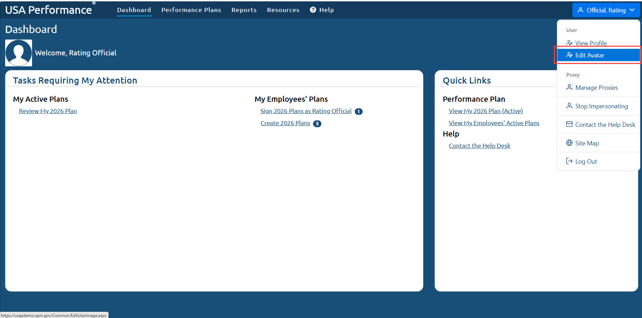This screenshot has width=642, height=318.
Task: Click the Performance Plan heading
Action: [x=474, y=99]
